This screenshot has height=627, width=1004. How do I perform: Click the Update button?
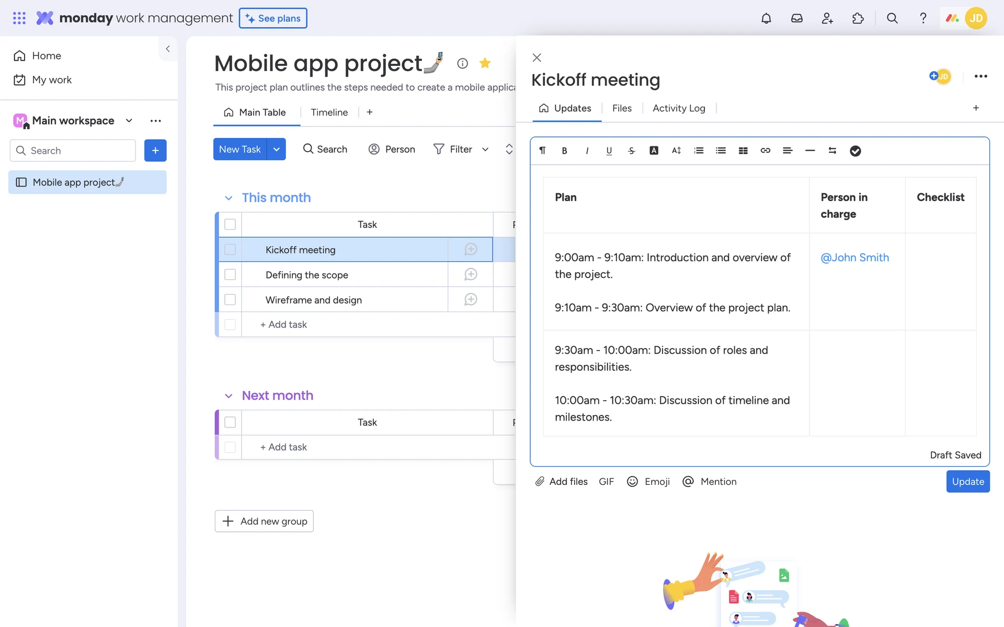pos(967,481)
